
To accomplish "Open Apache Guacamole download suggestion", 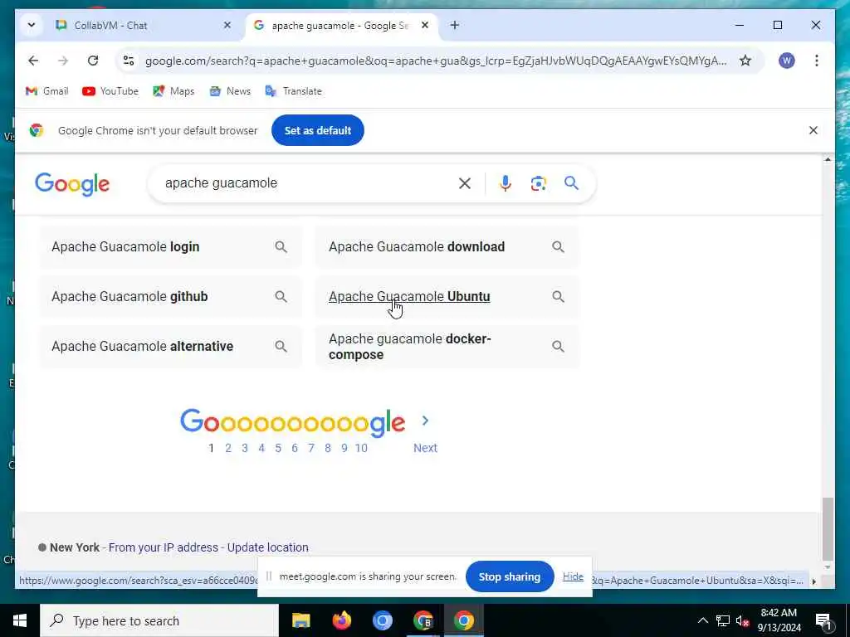I will [447, 247].
